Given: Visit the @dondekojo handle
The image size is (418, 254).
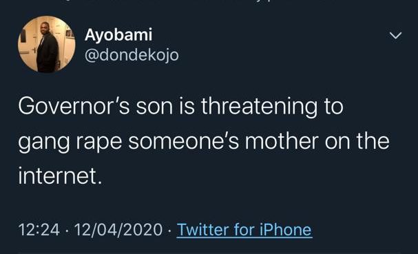Looking at the screenshot, I should point(132,55).
